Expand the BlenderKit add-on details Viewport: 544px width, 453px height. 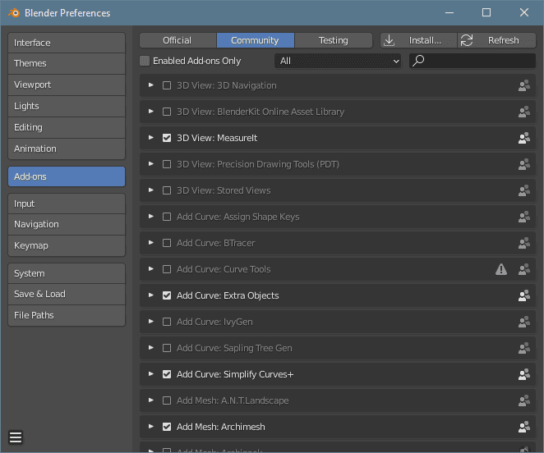(x=151, y=112)
